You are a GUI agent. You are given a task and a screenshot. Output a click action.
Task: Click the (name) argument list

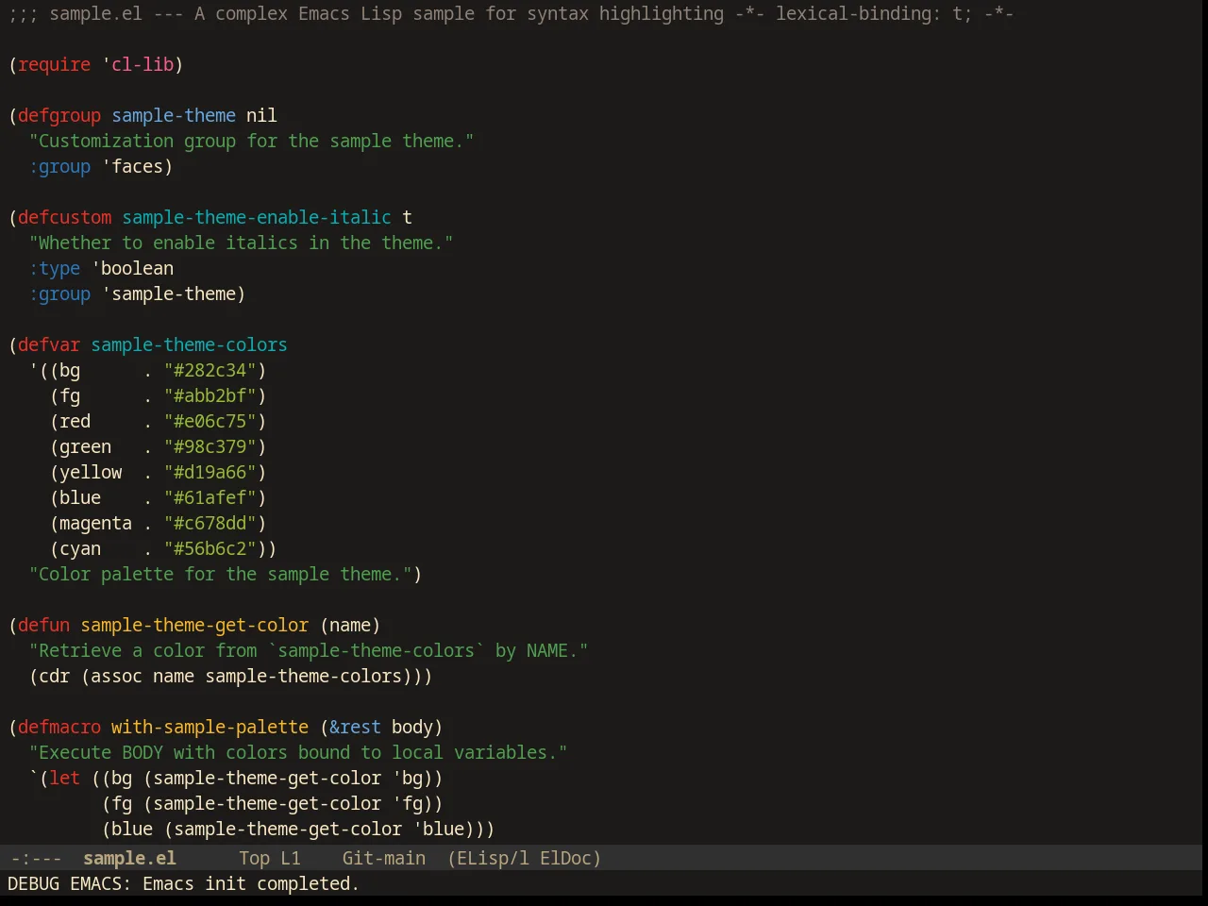click(350, 625)
